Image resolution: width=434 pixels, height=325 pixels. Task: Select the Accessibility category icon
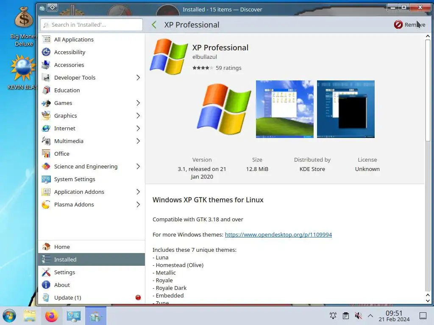point(46,52)
